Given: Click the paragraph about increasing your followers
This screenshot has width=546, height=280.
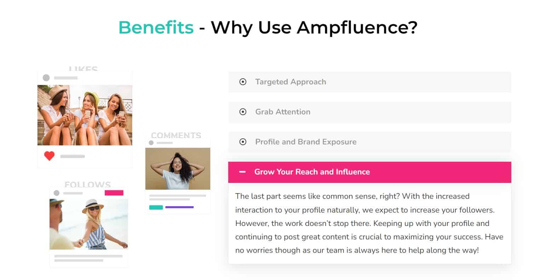Looking at the screenshot, I should [x=369, y=223].
